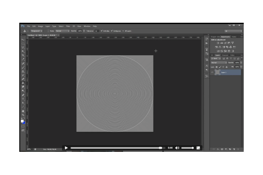The height and width of the screenshot is (175, 263).
Task: Open the tool preset picker arrow
Action: coord(28,31)
